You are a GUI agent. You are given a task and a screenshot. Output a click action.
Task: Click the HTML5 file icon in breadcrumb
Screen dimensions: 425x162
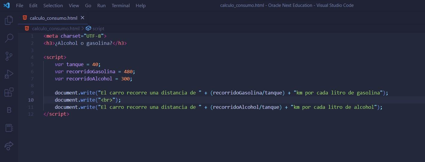27,28
